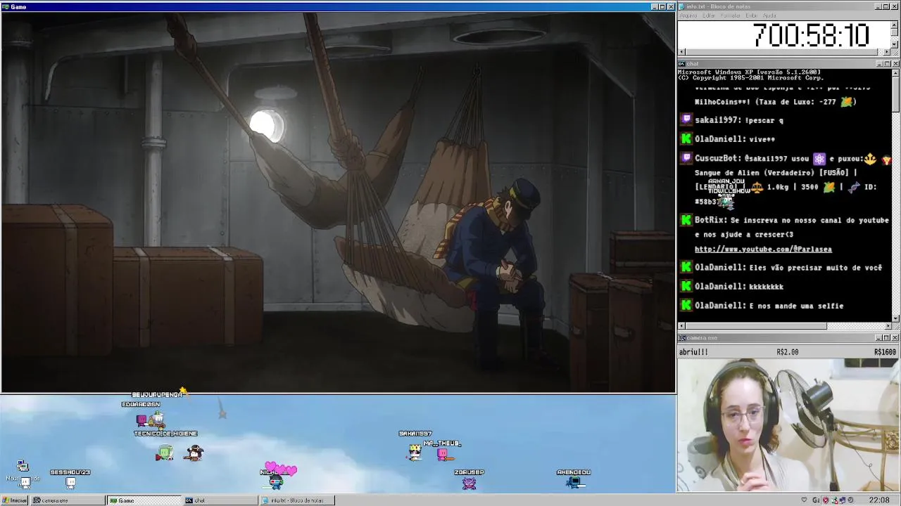Click the OlaDaniell username on 'kkkkkkkk' line
This screenshot has width=901, height=506.
coord(719,286)
